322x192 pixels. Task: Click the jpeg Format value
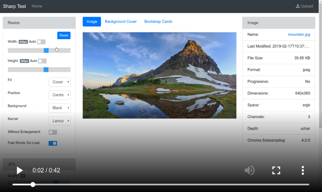point(306,70)
